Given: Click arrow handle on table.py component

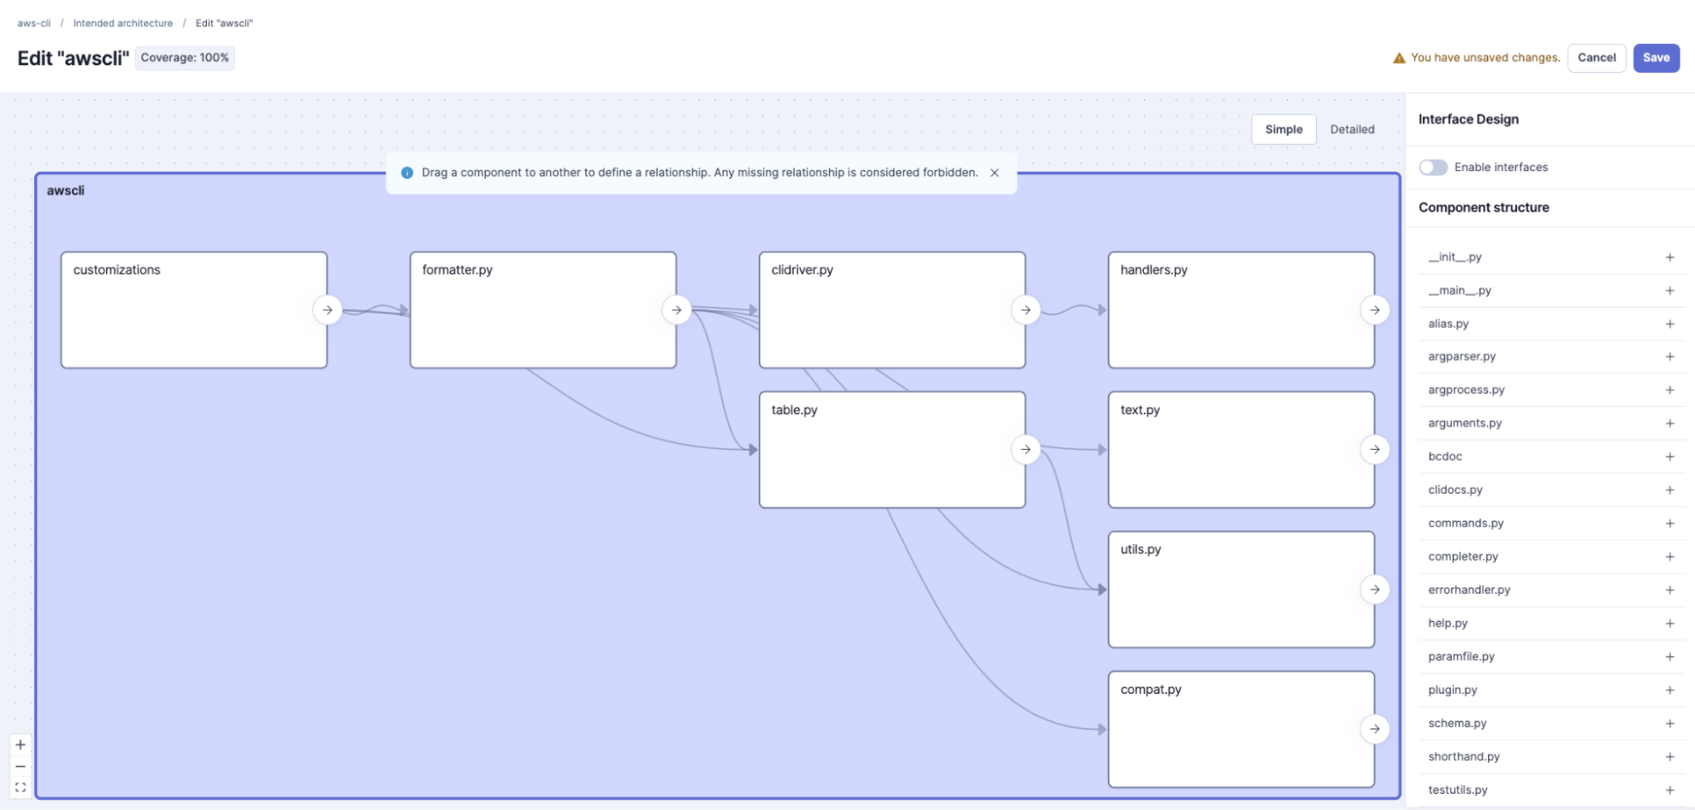Looking at the screenshot, I should coord(1025,449).
